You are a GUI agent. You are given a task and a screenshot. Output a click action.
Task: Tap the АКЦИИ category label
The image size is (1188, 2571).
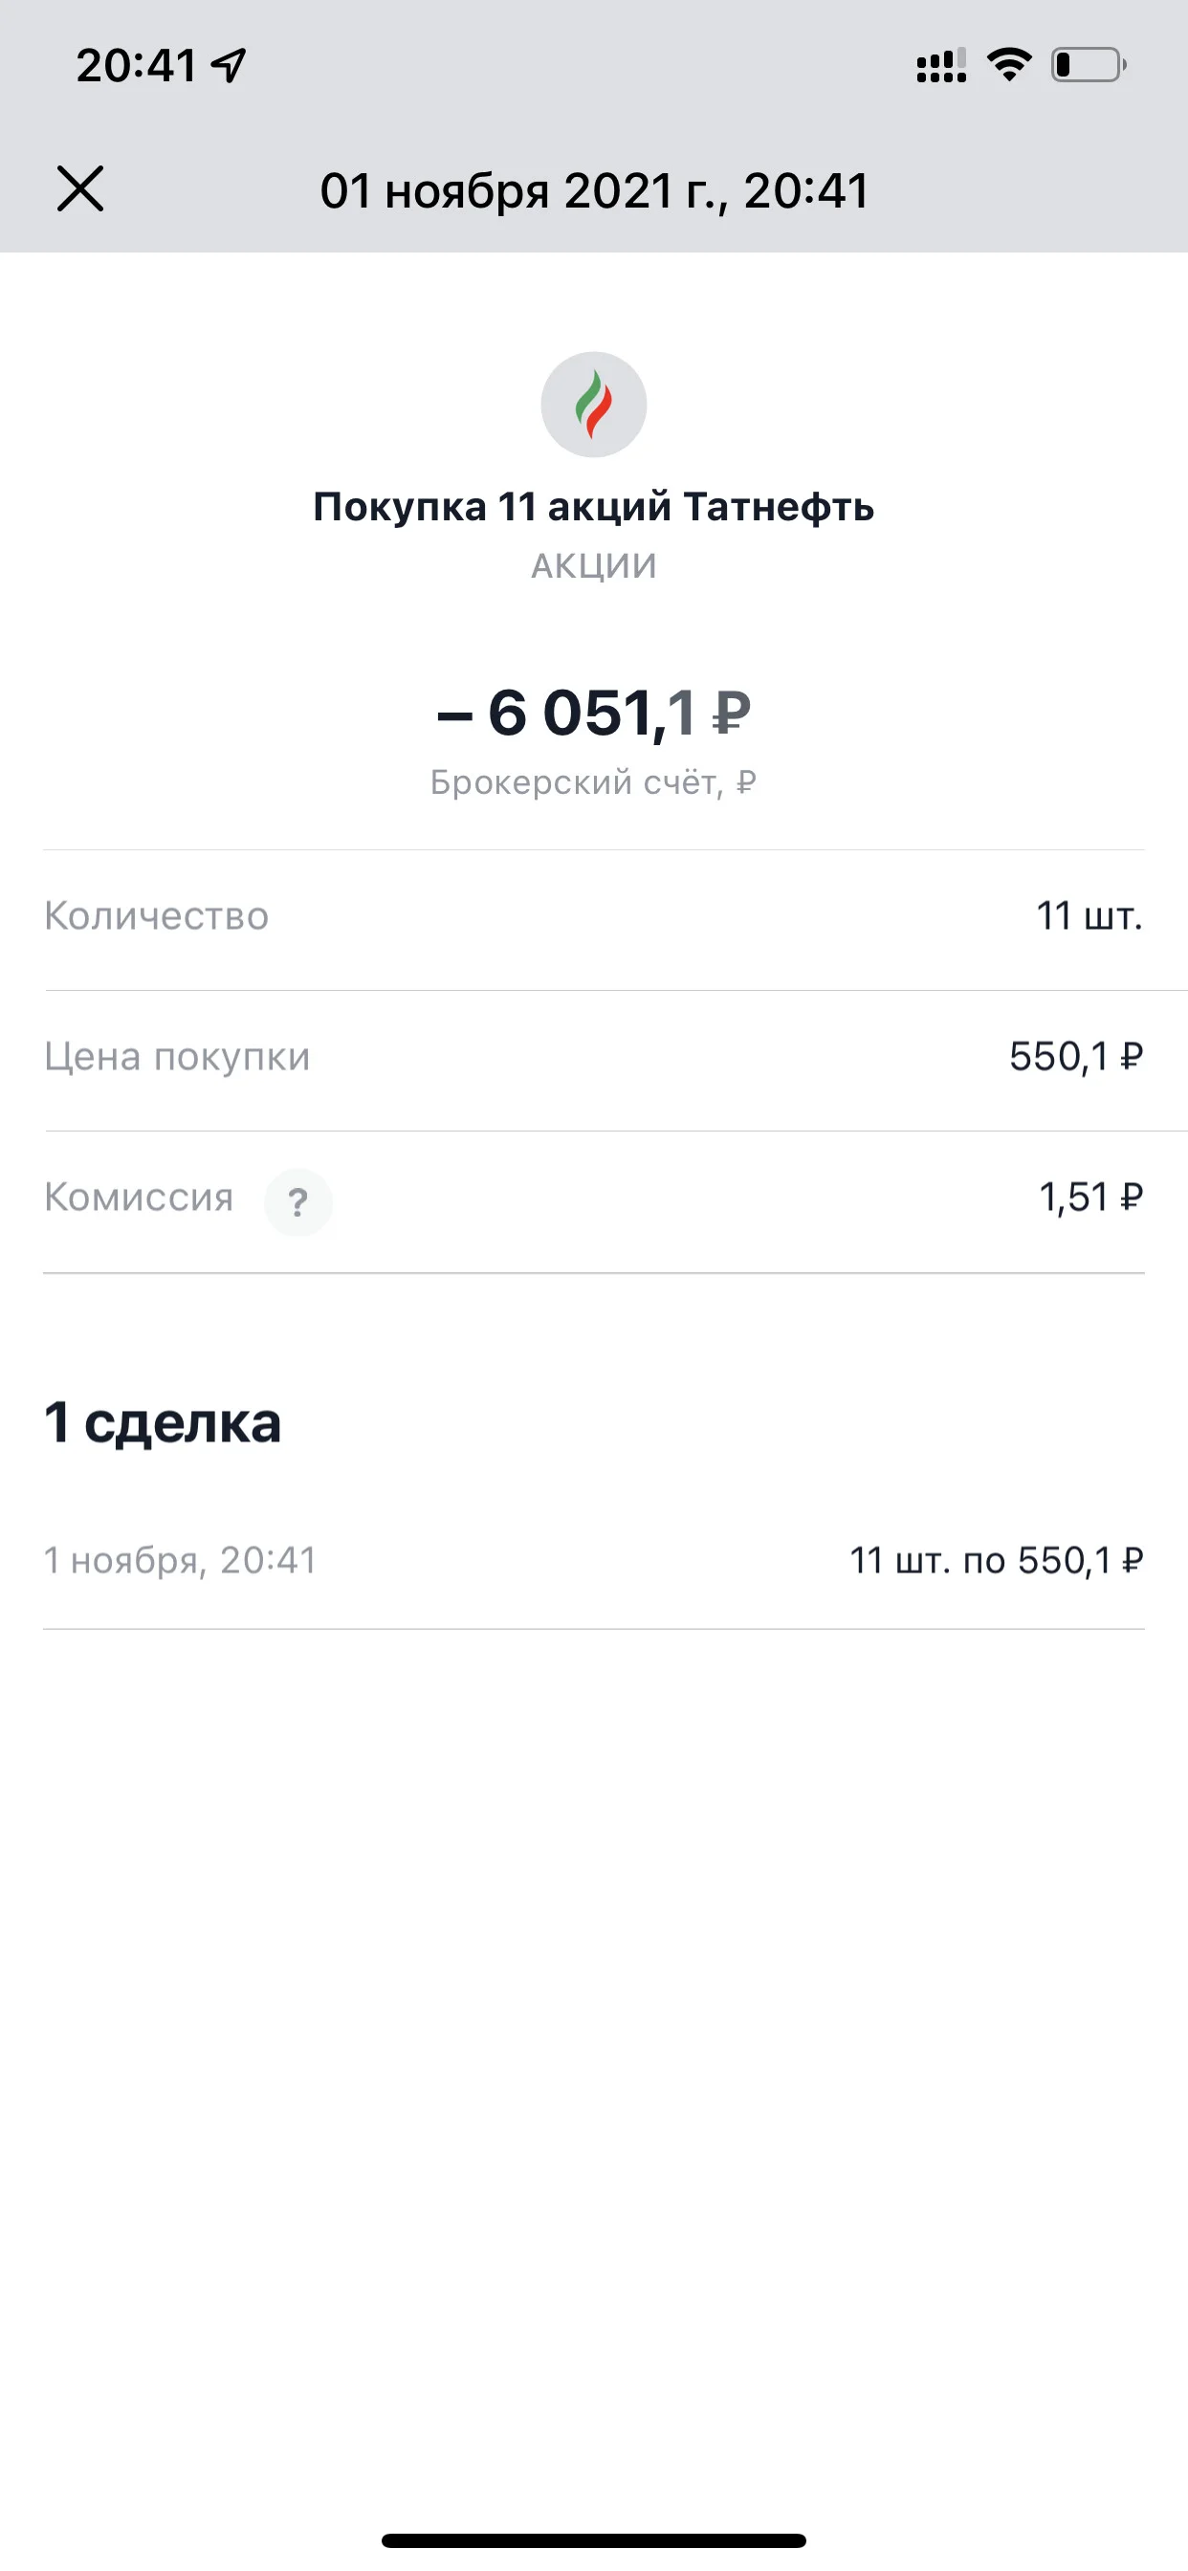594,566
